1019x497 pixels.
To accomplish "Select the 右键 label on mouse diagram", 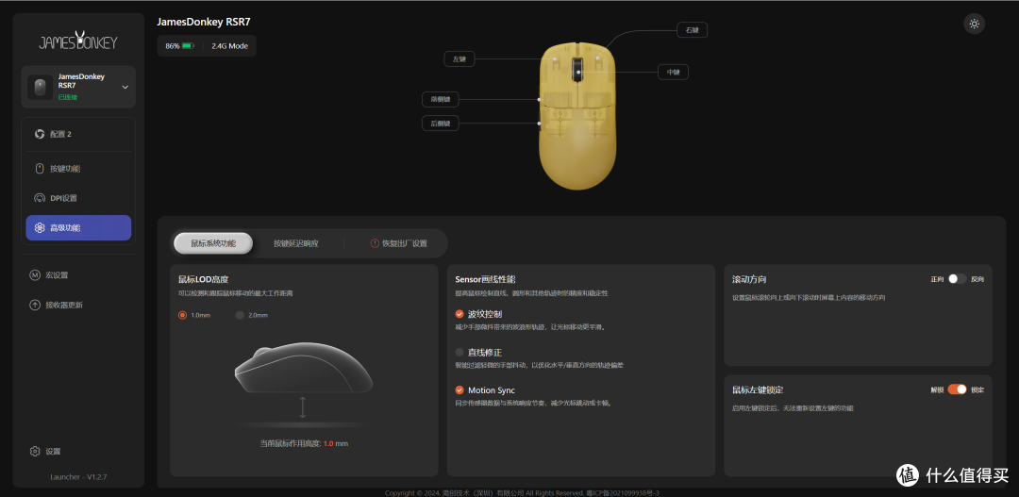I will (693, 30).
